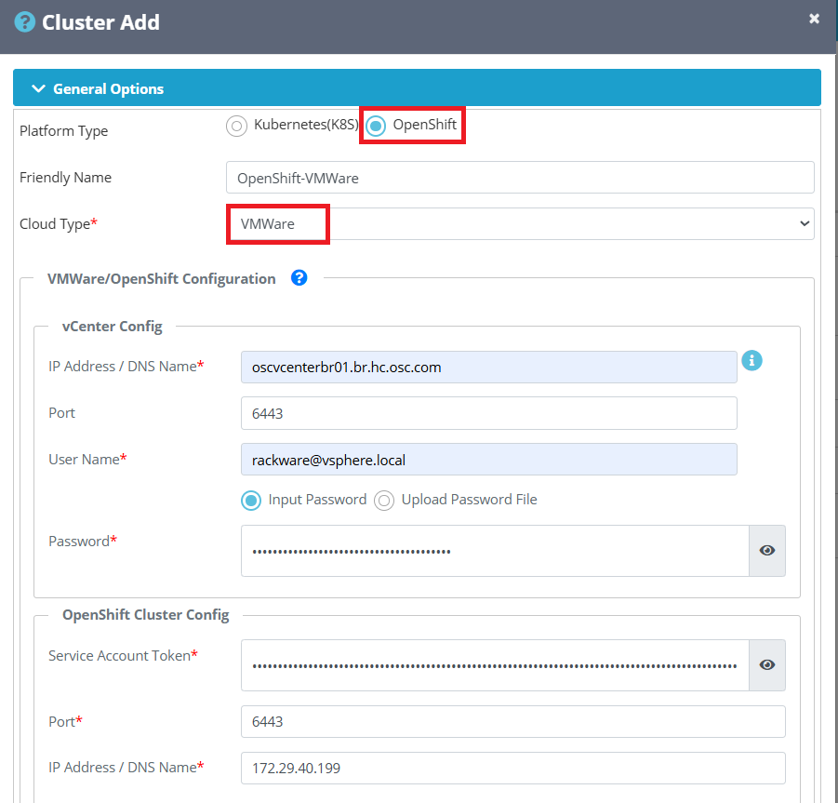Image resolution: width=838 pixels, height=803 pixels.
Task: Choose the Upload Password File option
Action: click(x=384, y=501)
